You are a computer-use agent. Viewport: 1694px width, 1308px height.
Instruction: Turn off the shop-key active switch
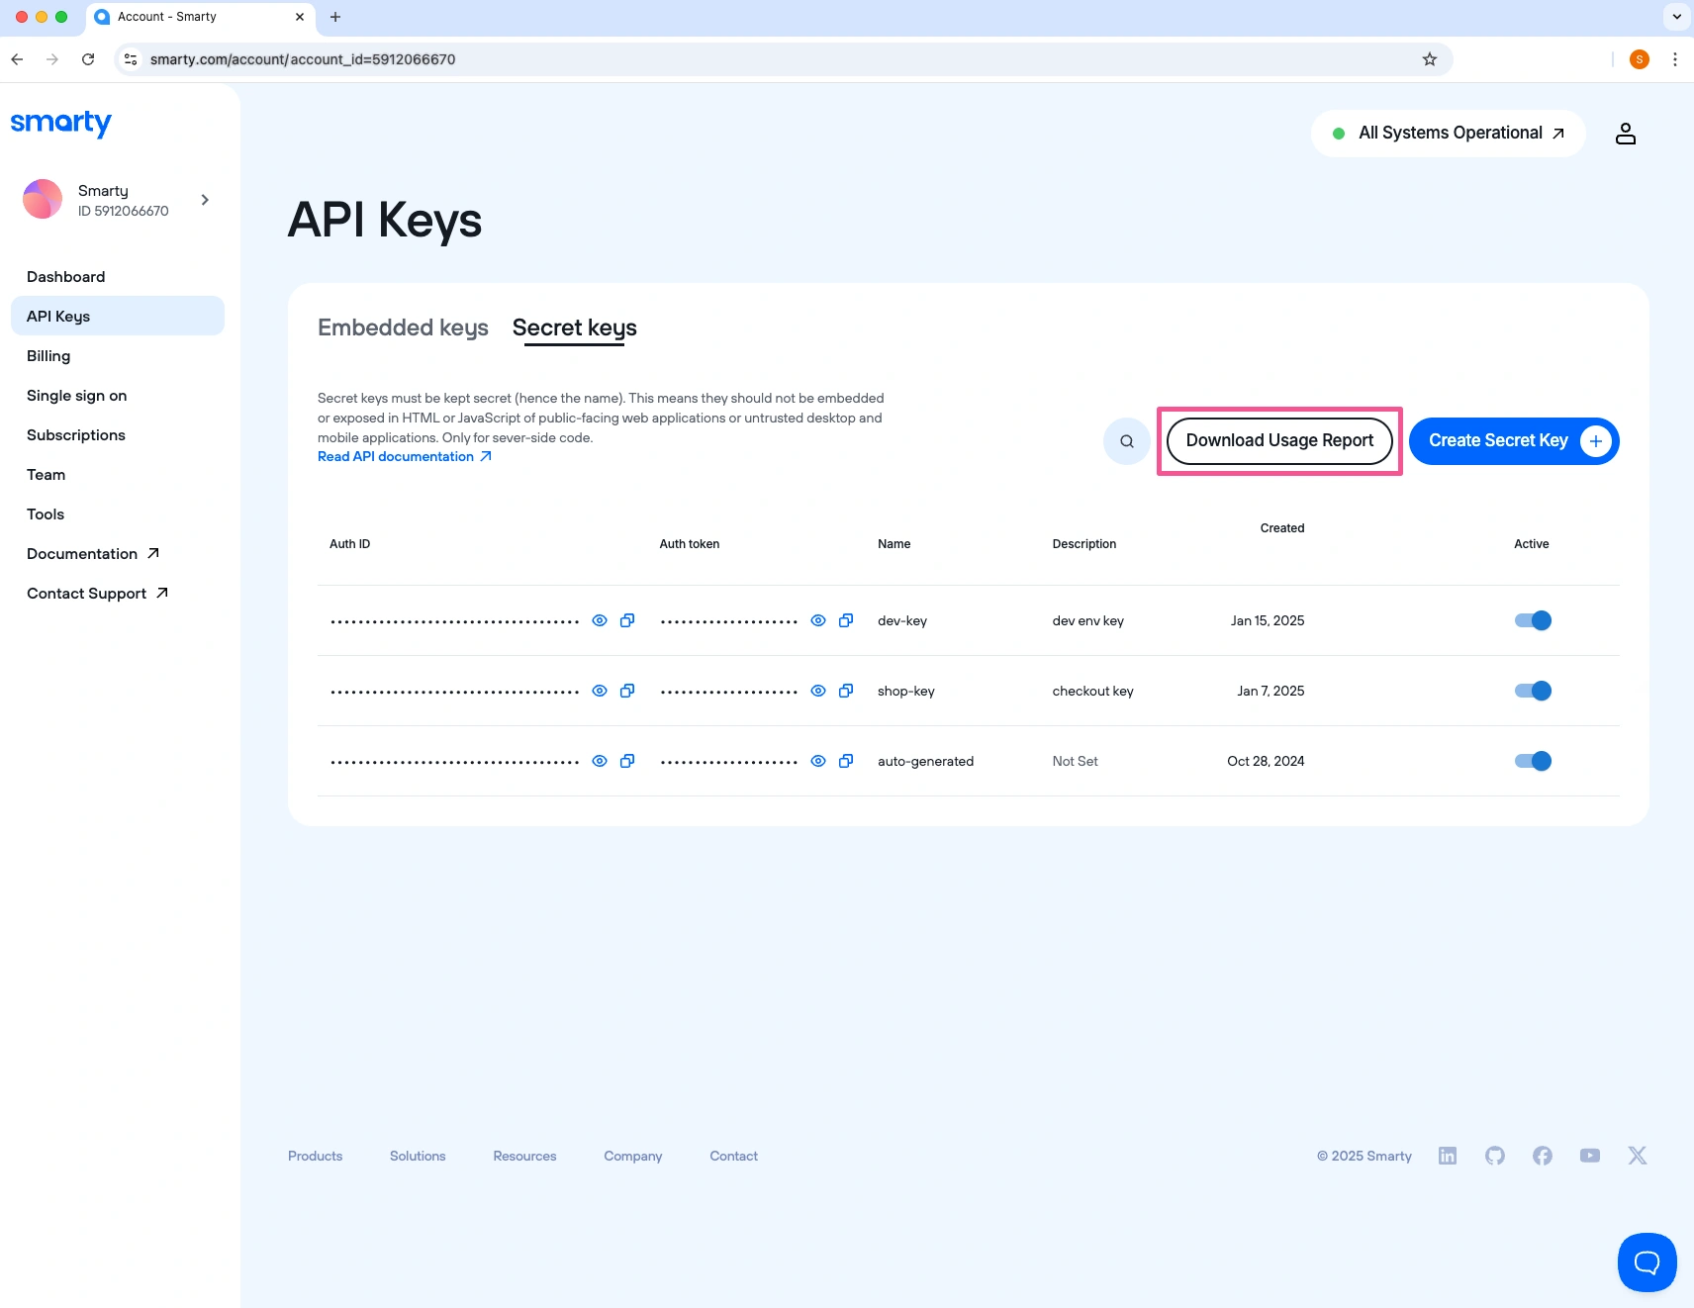click(x=1533, y=691)
